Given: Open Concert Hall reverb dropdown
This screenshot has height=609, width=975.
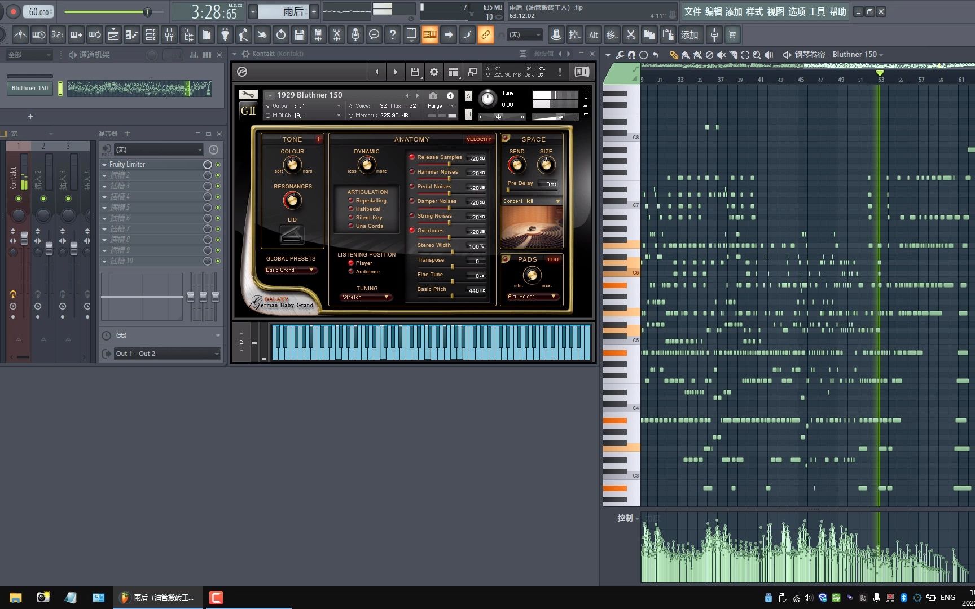Looking at the screenshot, I should (x=532, y=201).
